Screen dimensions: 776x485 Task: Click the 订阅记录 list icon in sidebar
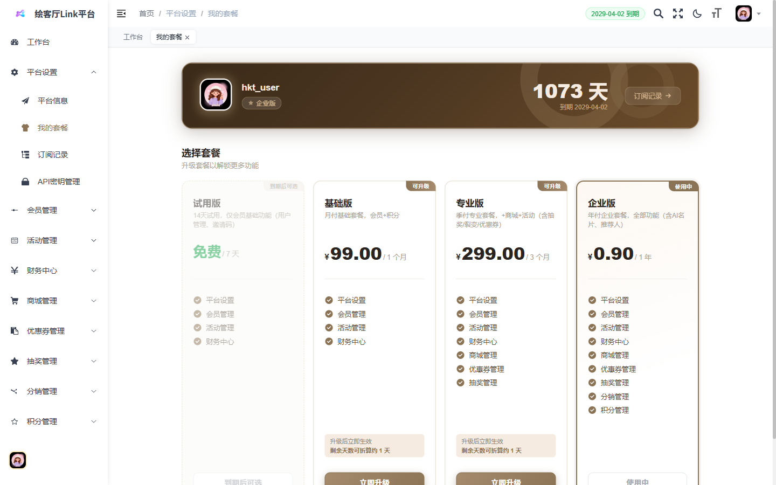(x=25, y=155)
